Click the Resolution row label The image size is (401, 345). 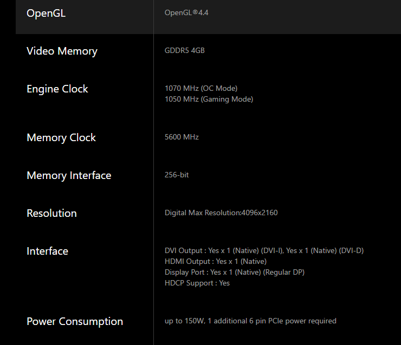click(x=51, y=214)
